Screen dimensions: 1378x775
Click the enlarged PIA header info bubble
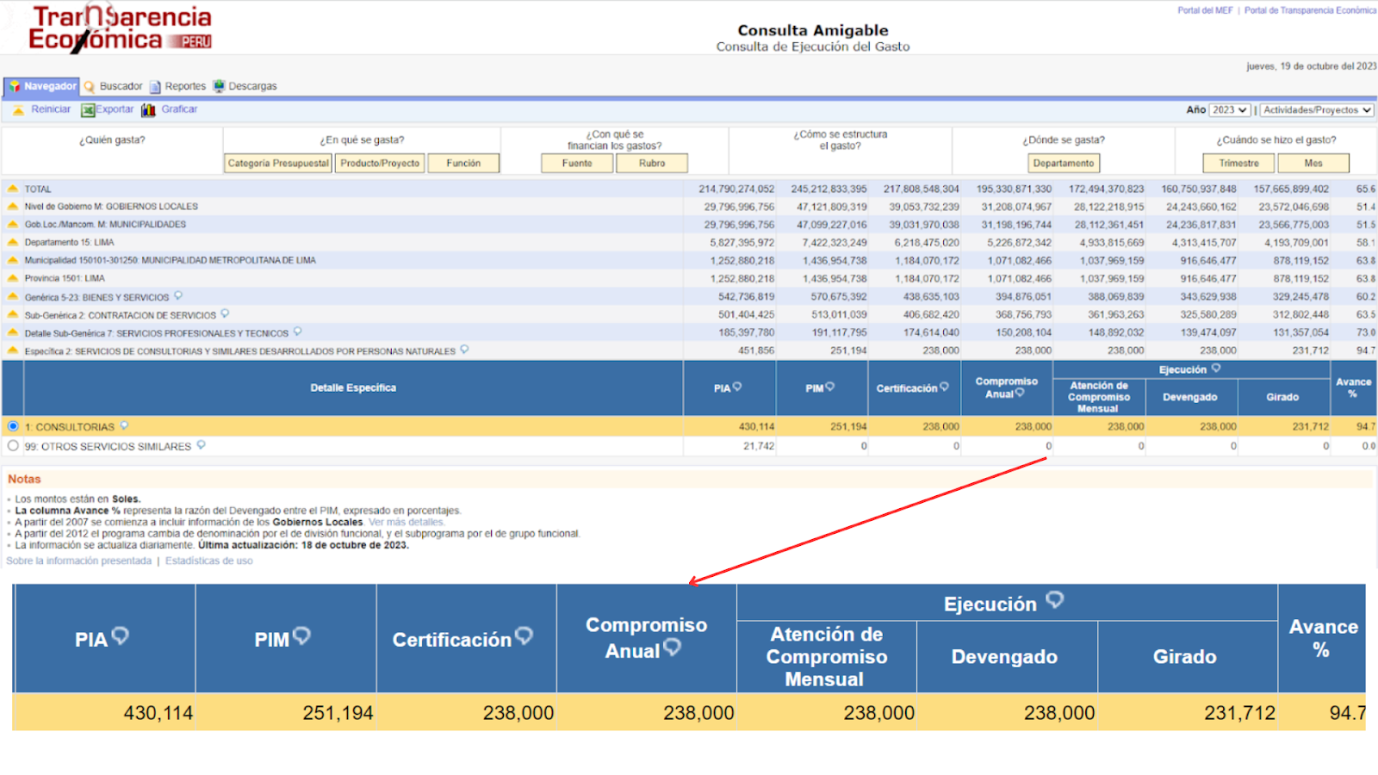[x=121, y=635]
